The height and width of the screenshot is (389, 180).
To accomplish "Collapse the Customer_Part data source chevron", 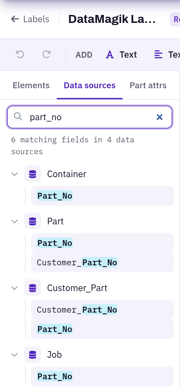I will tap(15, 288).
